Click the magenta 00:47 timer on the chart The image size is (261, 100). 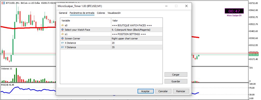234,11
